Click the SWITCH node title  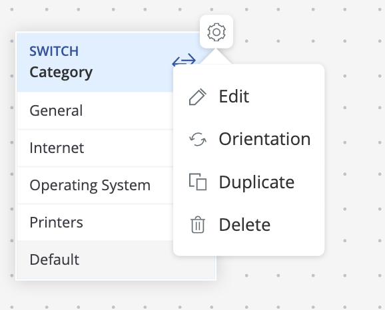(54, 51)
